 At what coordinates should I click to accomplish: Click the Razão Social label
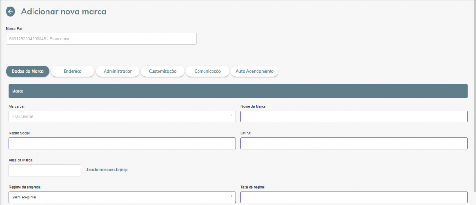(20, 133)
